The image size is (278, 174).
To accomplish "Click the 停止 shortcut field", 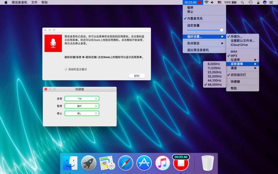I will click(x=82, y=113).
